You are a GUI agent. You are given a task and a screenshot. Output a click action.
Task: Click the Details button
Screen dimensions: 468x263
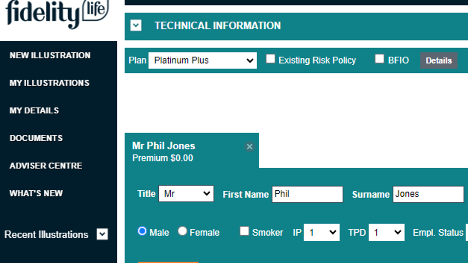pyautogui.click(x=438, y=61)
